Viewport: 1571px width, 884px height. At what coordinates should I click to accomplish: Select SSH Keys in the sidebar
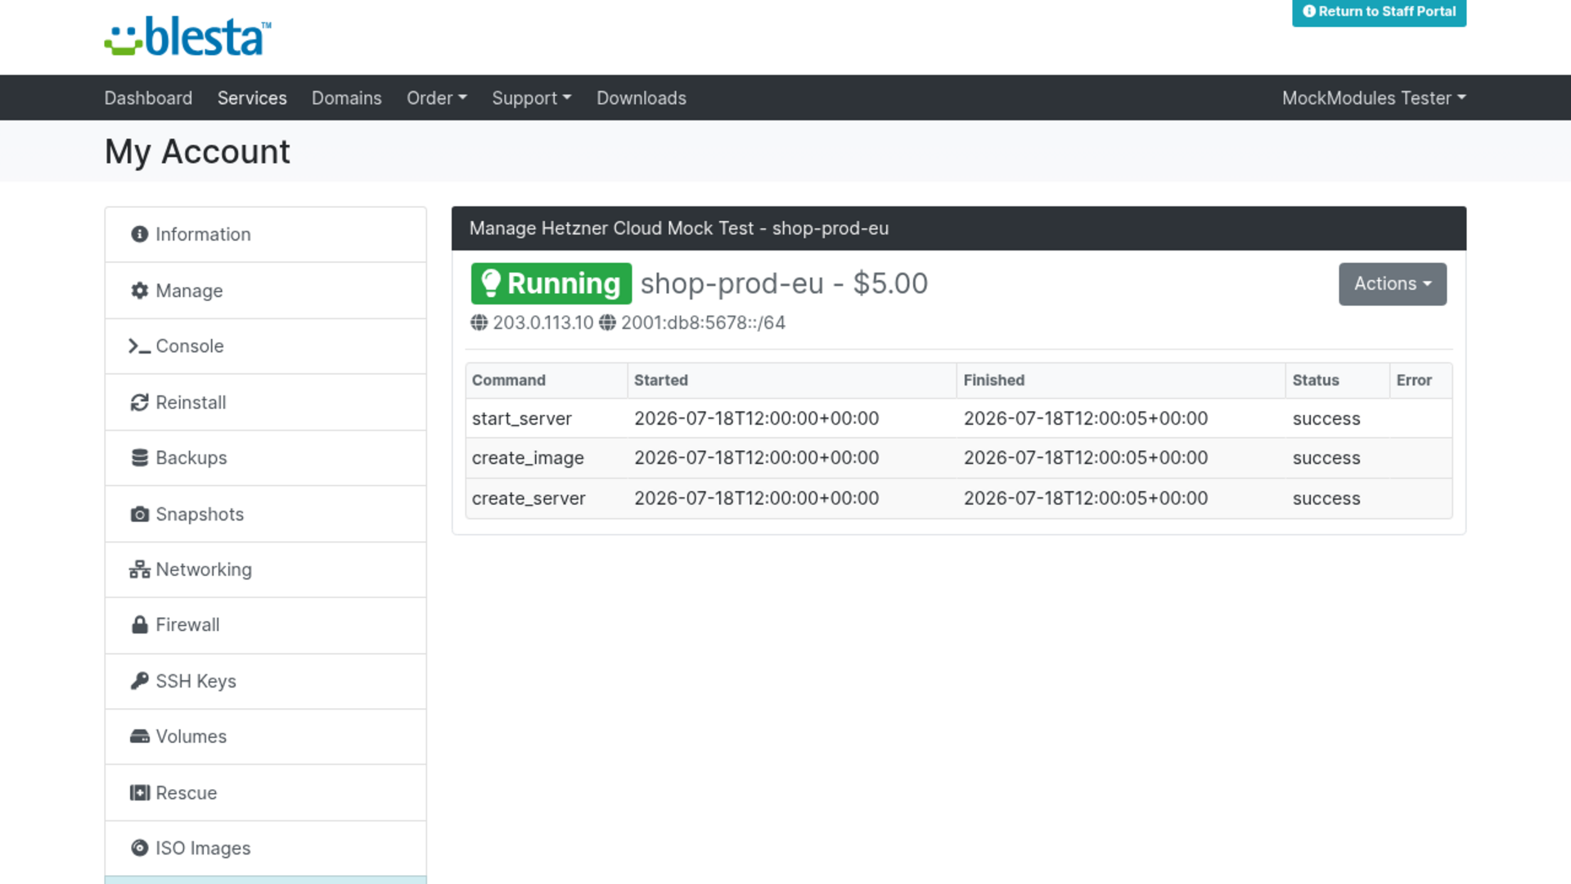pos(266,681)
